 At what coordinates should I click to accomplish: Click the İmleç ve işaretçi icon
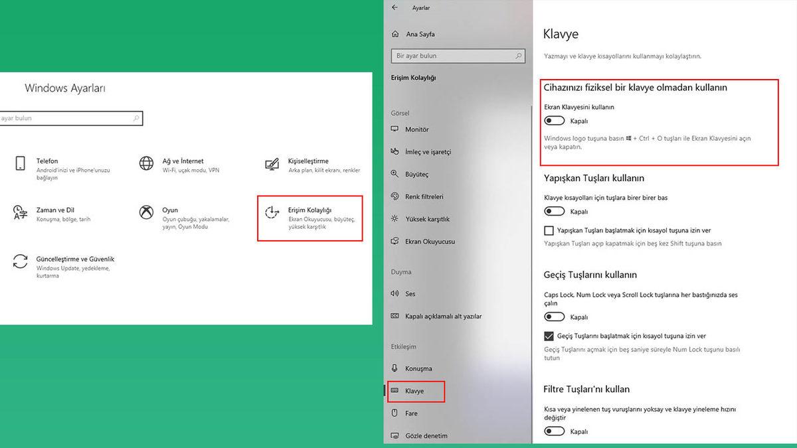coord(394,151)
